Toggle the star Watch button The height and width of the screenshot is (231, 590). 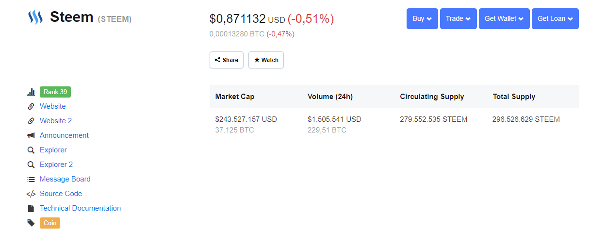[x=266, y=60]
